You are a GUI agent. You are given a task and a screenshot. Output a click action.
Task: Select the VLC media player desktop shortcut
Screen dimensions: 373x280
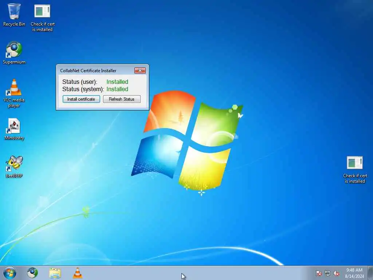click(14, 93)
